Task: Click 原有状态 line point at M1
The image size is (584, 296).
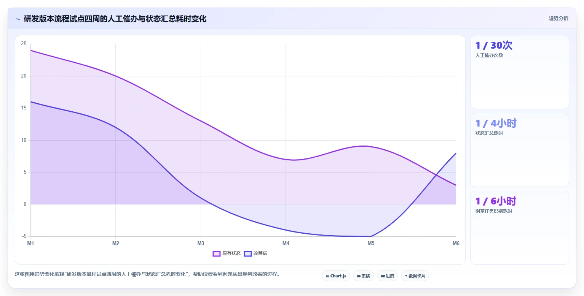Action: [x=30, y=50]
